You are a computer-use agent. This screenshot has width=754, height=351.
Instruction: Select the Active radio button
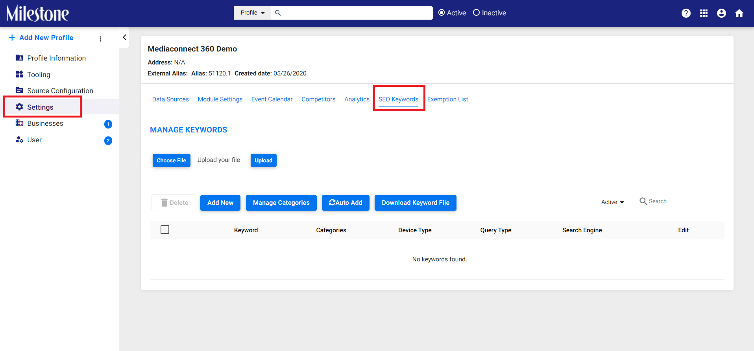tap(442, 13)
